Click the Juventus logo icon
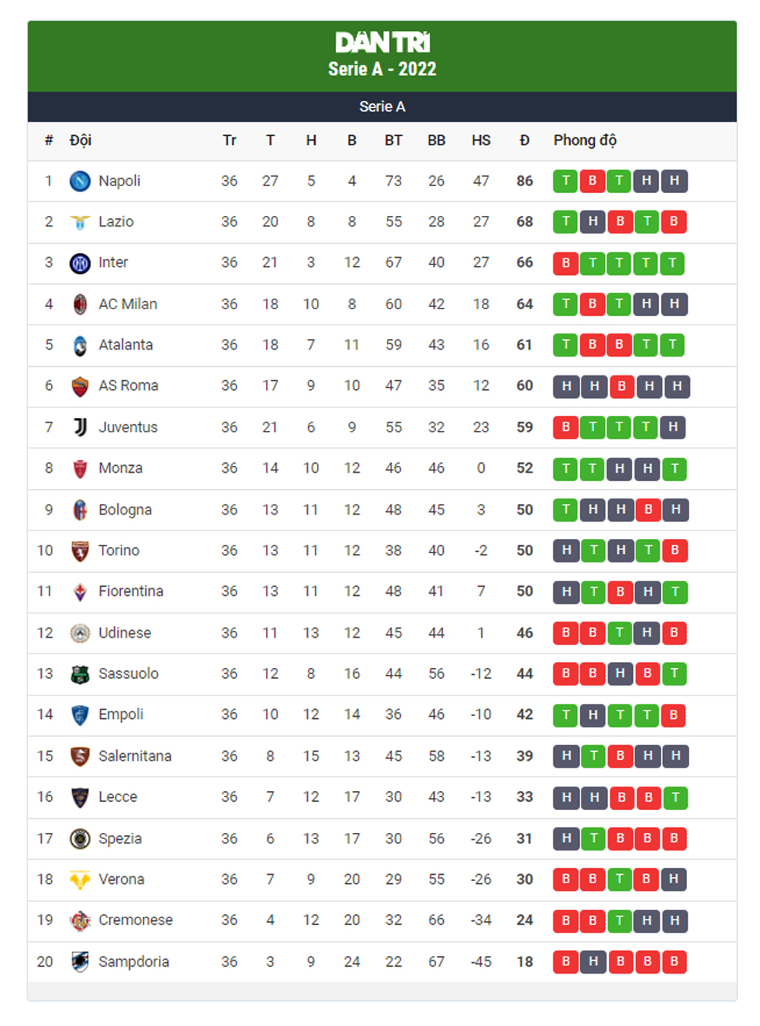The image size is (760, 1026). pos(80,427)
